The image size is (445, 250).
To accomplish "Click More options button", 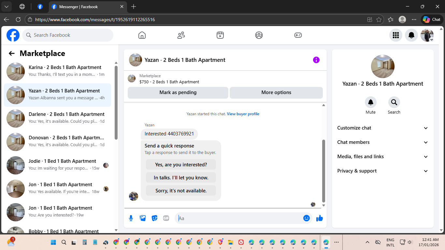I will coord(276,92).
